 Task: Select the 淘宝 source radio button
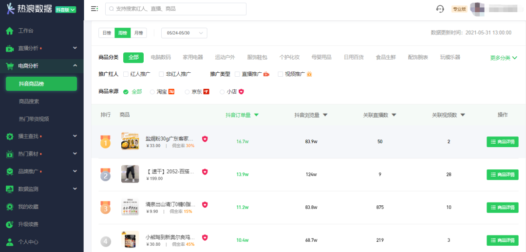(152, 92)
